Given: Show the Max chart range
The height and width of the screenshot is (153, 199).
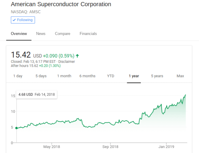Looking at the screenshot, I should [x=180, y=76].
